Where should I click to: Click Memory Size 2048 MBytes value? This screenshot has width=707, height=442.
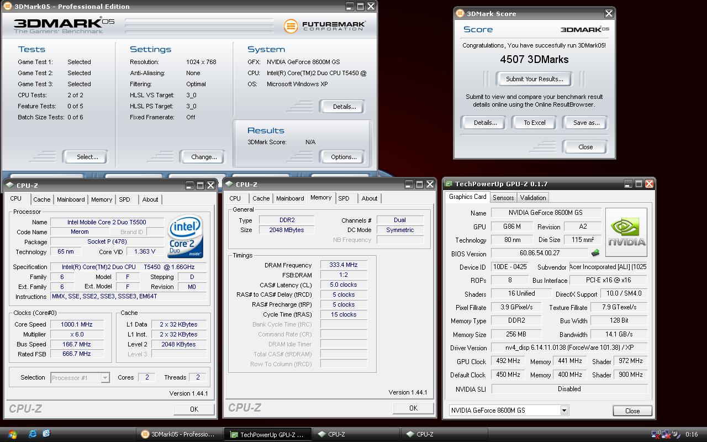tap(286, 230)
